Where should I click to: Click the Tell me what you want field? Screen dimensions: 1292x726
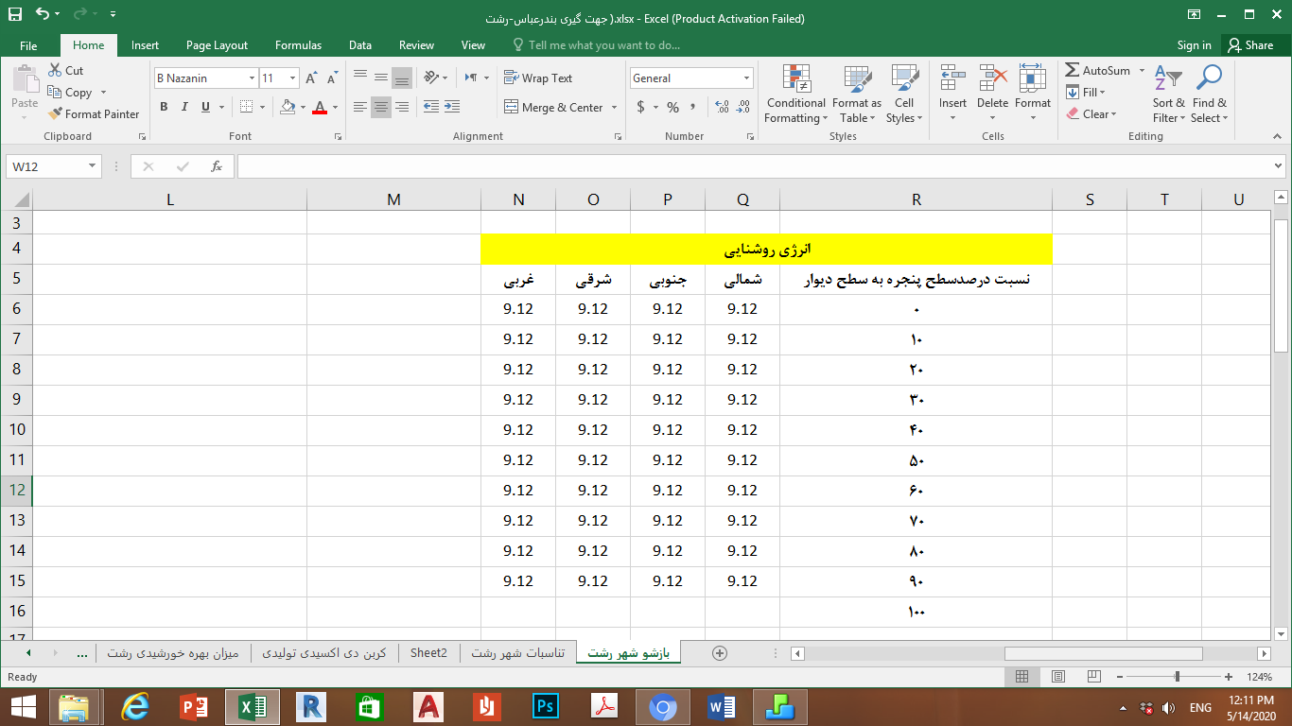[596, 45]
